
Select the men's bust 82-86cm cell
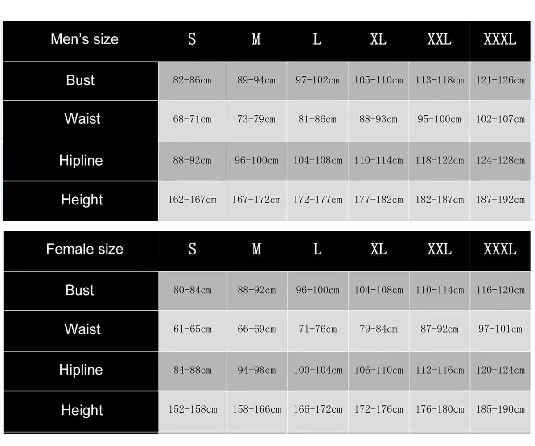pyautogui.click(x=192, y=81)
